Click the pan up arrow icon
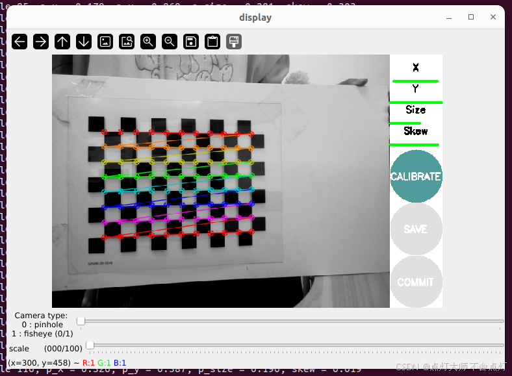The width and height of the screenshot is (512, 376). point(62,42)
